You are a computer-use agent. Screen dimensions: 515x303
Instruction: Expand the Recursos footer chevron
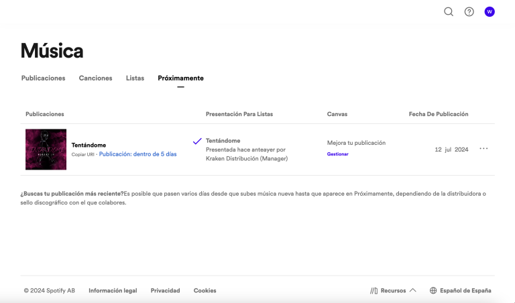(x=412, y=290)
